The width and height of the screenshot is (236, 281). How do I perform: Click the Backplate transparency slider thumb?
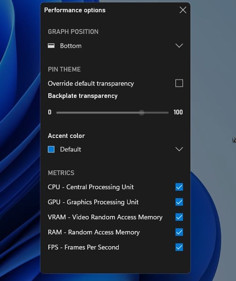[x=142, y=112]
